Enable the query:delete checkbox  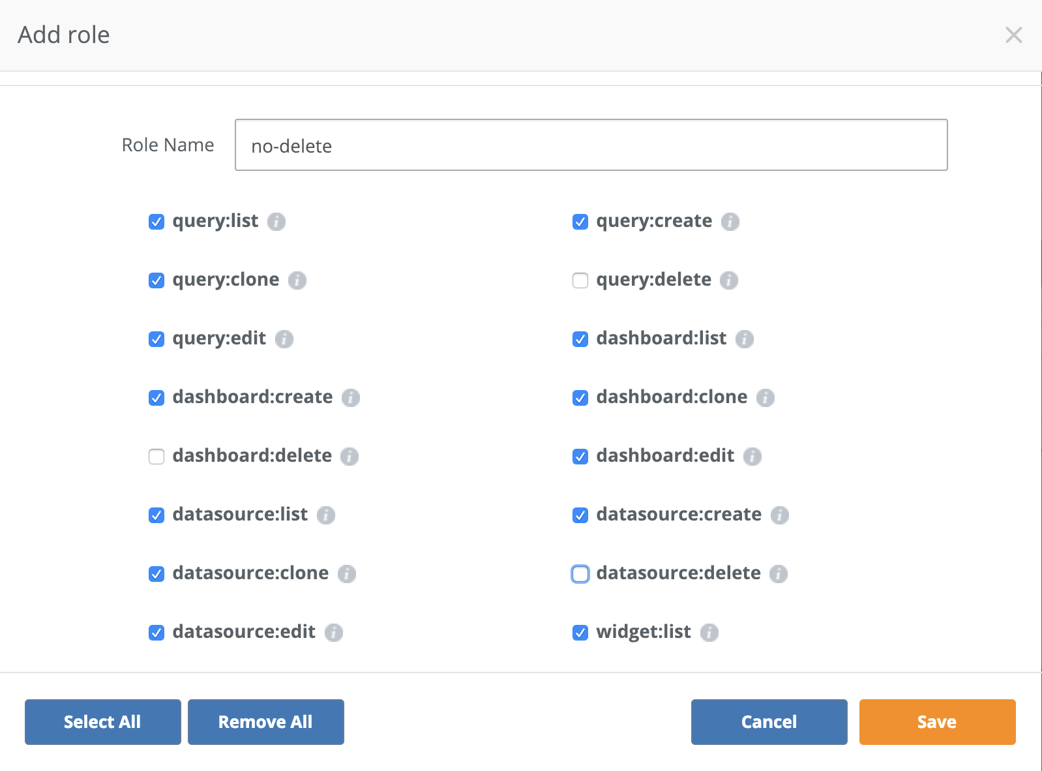click(580, 280)
